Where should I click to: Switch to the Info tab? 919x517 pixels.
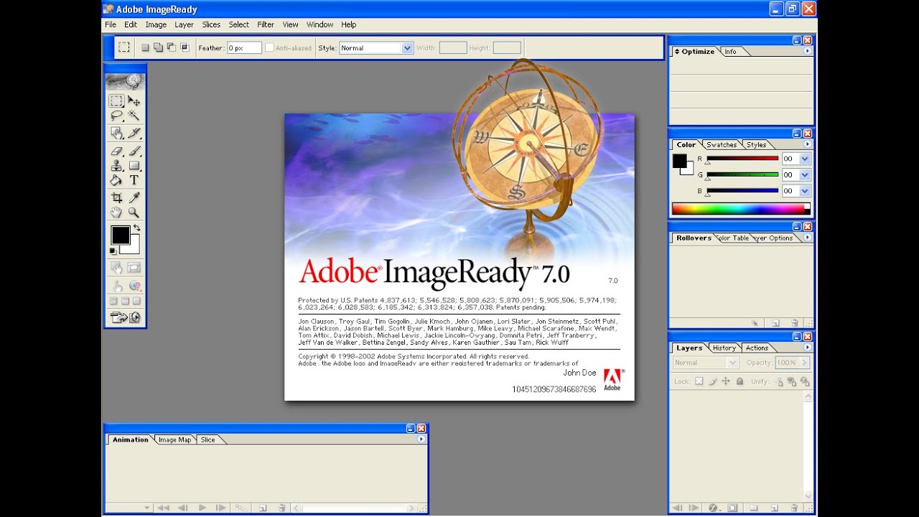pyautogui.click(x=730, y=51)
